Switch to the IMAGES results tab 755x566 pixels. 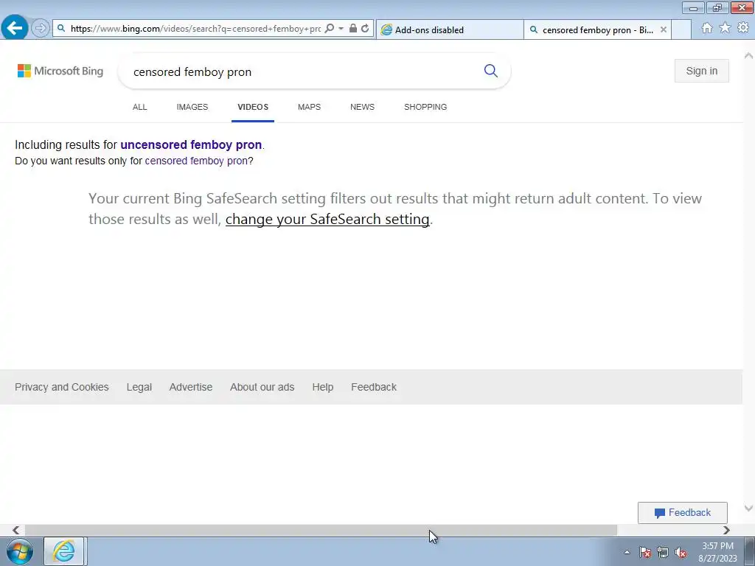(192, 107)
